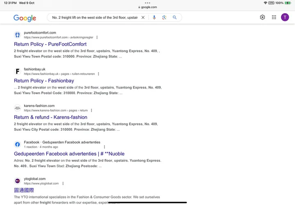Open Gedupeerden Facebook advertenties result link
The image size is (295, 205).
pyautogui.click(x=69, y=154)
